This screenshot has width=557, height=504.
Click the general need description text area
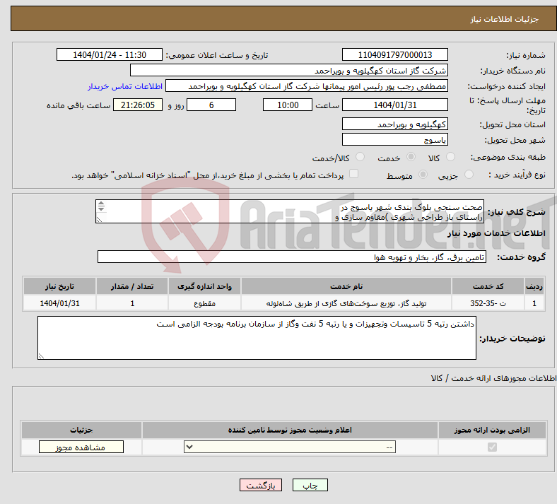coord(290,211)
